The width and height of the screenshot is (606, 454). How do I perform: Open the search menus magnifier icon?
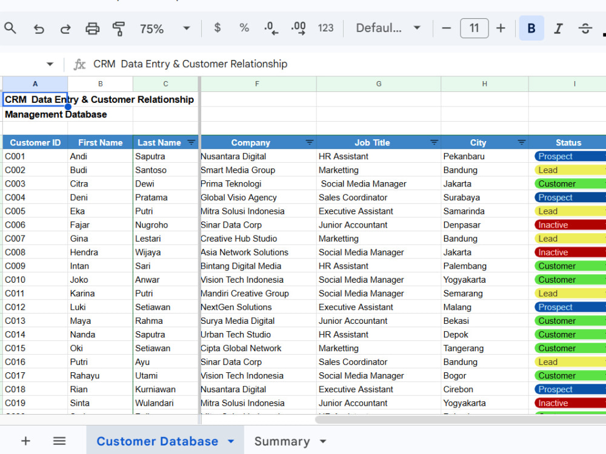click(x=10, y=28)
